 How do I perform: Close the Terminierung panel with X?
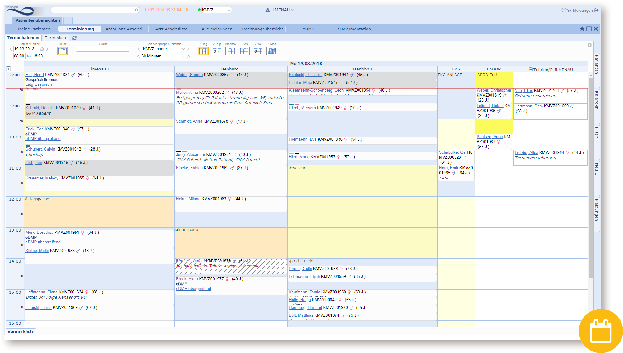click(596, 29)
